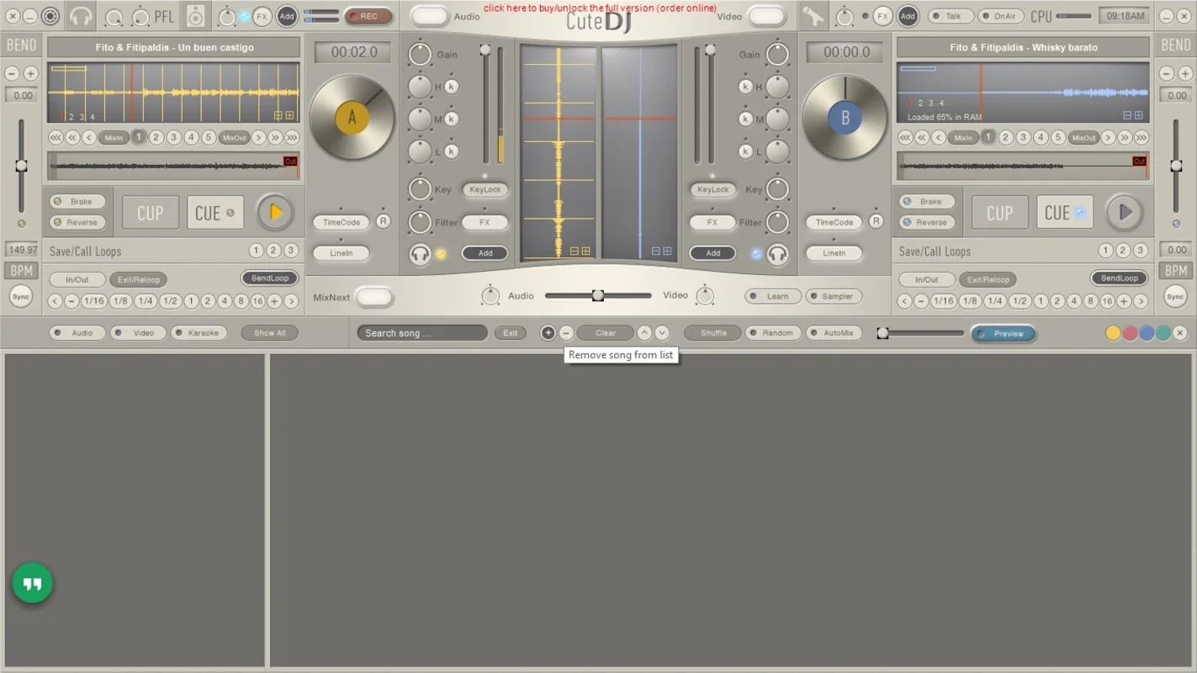The width and height of the screenshot is (1197, 673).
Task: Toggle the Audio browser filter
Action: click(77, 333)
